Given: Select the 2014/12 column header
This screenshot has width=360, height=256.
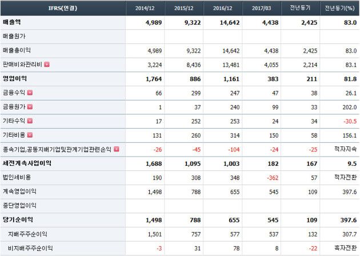Looking at the screenshot, I should point(145,8).
